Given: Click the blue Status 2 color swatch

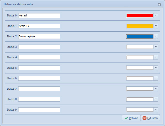Looking at the screenshot, I should coord(140,36).
